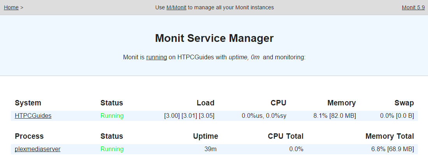
Task: Click the Uptime column header
Action: click(x=205, y=136)
